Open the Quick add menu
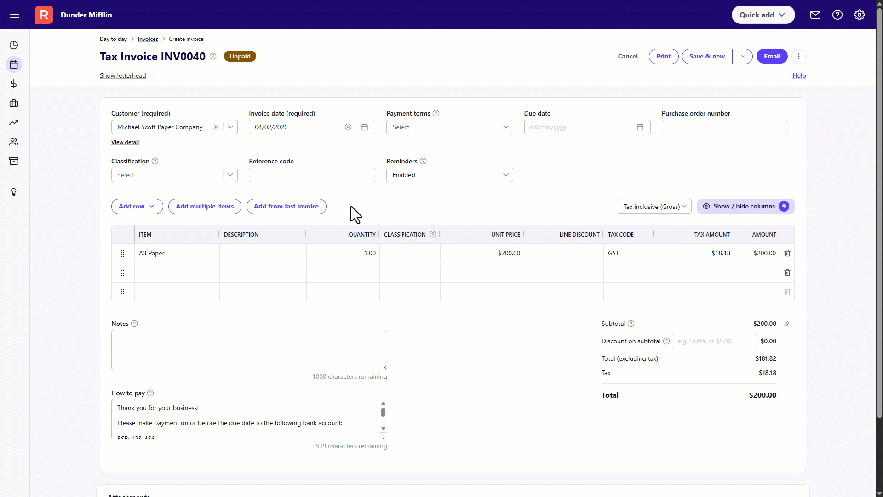The width and height of the screenshot is (883, 497). point(763,15)
